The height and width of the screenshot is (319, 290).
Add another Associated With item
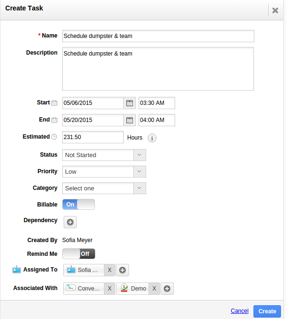(167, 289)
